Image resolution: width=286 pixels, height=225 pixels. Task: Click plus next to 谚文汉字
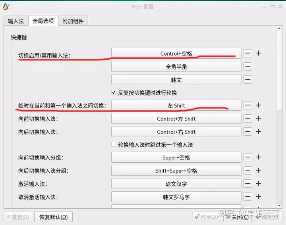(259, 183)
